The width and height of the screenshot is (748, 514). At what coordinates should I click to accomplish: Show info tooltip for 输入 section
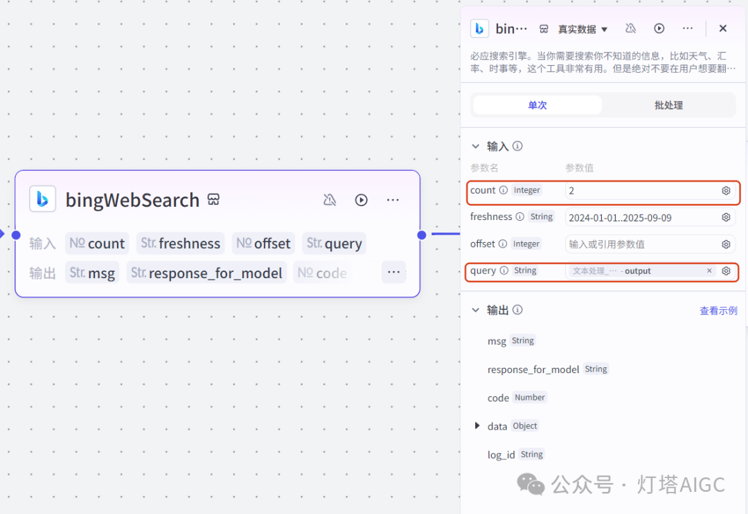pyautogui.click(x=517, y=146)
